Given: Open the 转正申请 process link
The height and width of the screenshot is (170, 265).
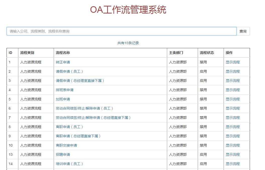Looking at the screenshot, I should pos(63,62).
